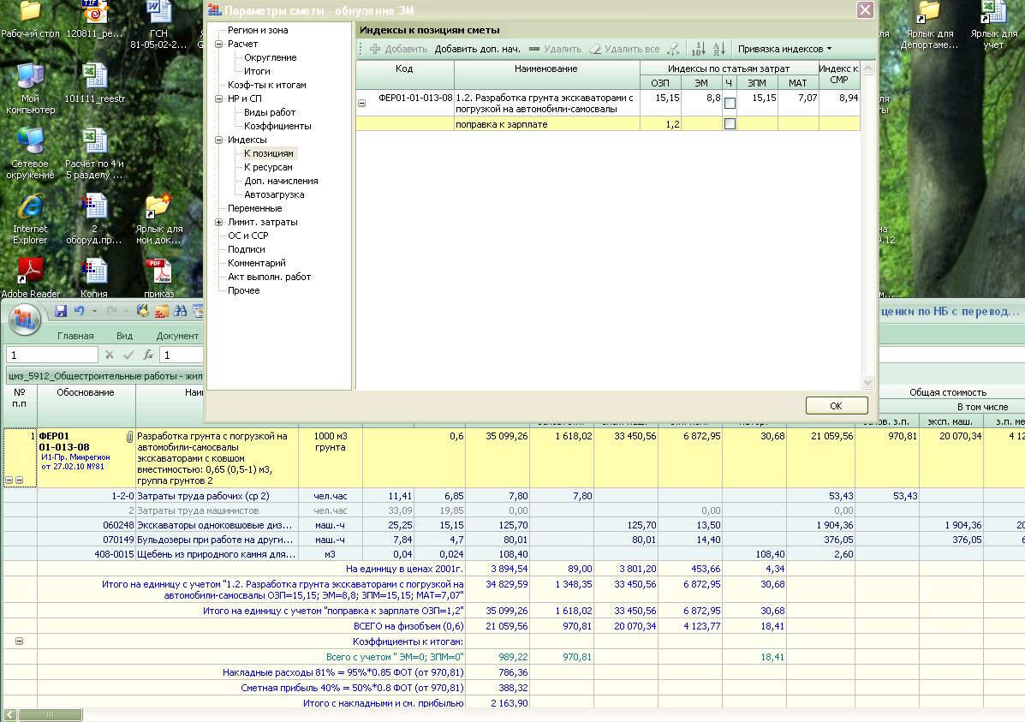Switch to the Главная ribbon tab
Image resolution: width=1025 pixels, height=722 pixels.
click(75, 336)
